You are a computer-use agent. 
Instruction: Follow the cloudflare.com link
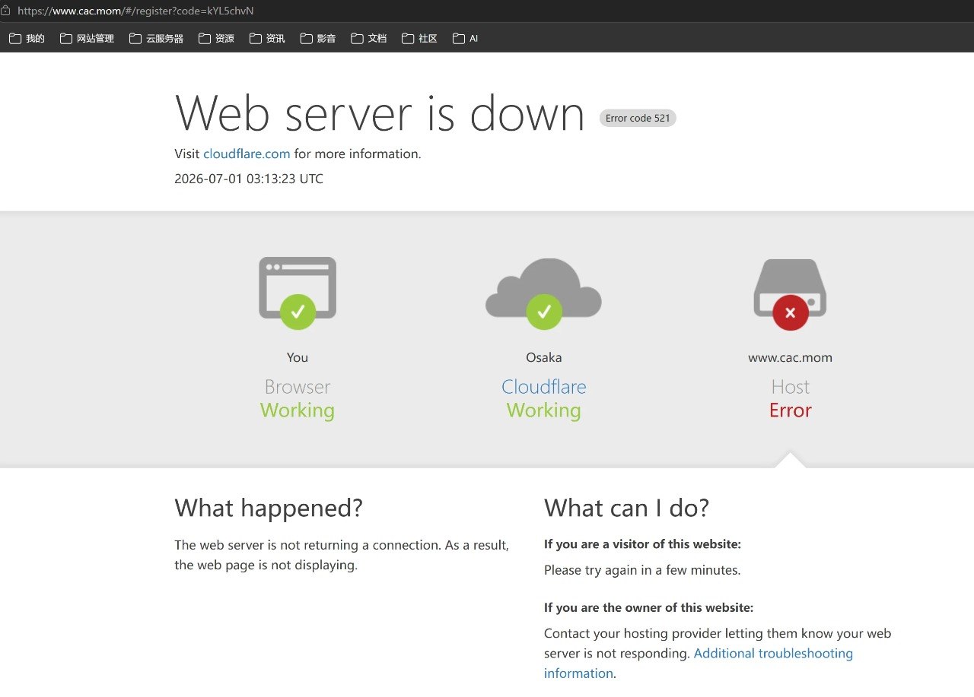click(x=247, y=154)
